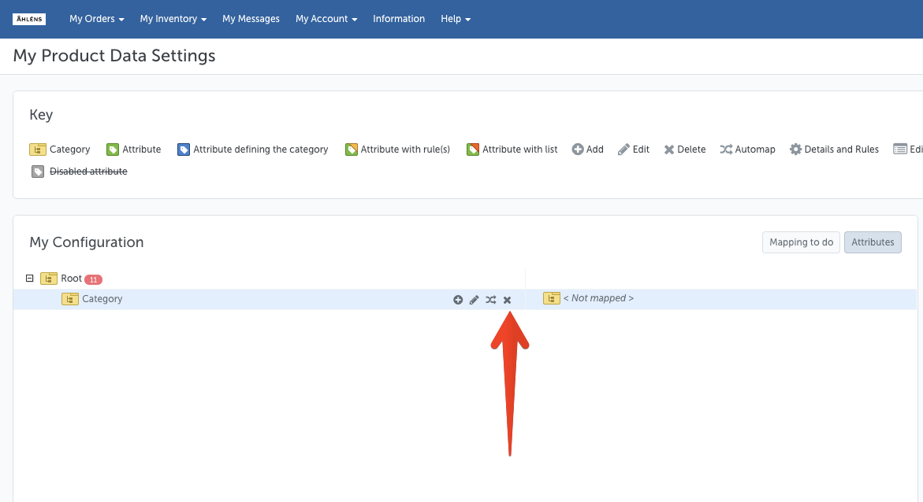923x502 pixels.
Task: Click the My Product Data Settings heading
Action: [x=114, y=56]
